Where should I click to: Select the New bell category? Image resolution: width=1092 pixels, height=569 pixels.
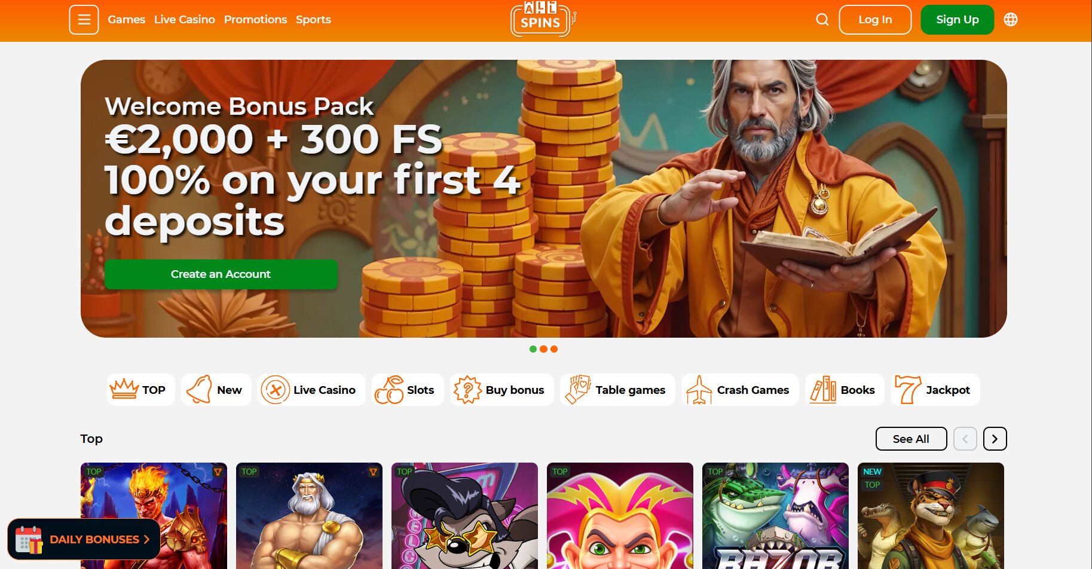coord(216,390)
